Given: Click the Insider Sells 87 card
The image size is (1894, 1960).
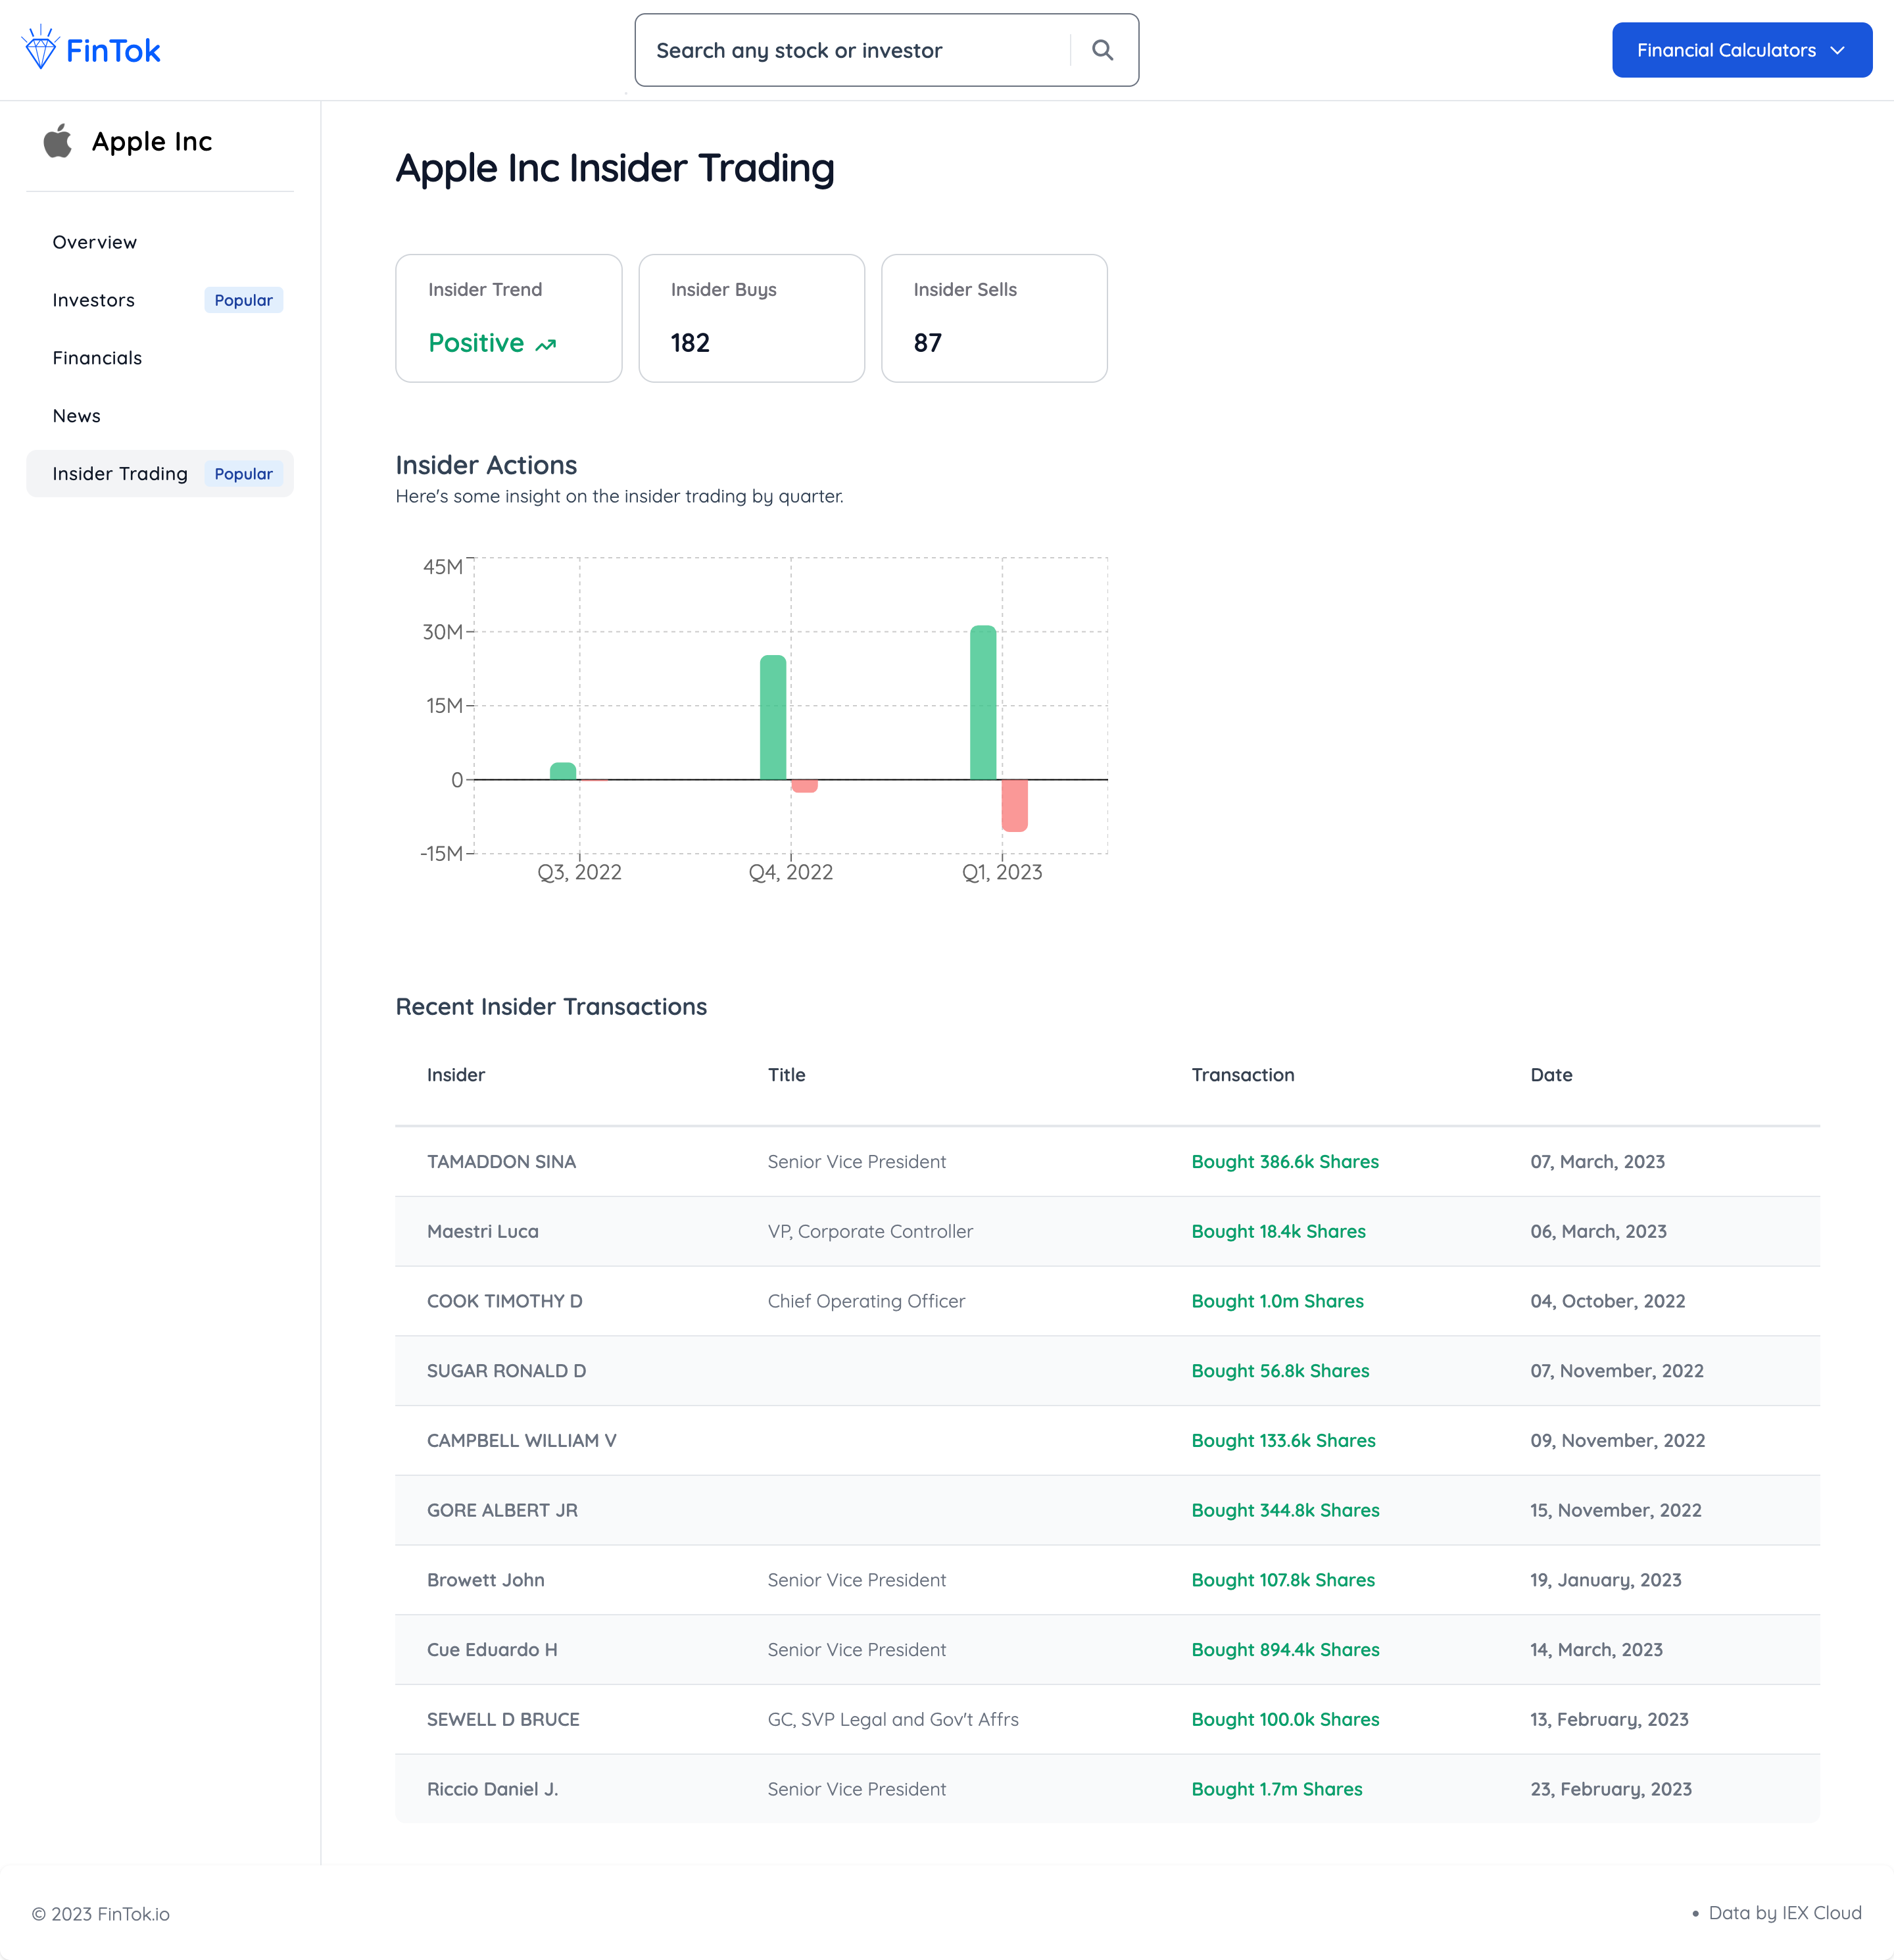Looking at the screenshot, I should click(x=994, y=318).
